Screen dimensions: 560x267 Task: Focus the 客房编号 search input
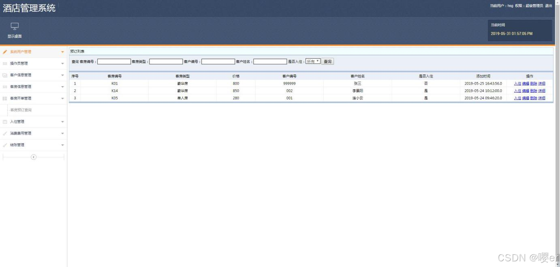click(114, 61)
